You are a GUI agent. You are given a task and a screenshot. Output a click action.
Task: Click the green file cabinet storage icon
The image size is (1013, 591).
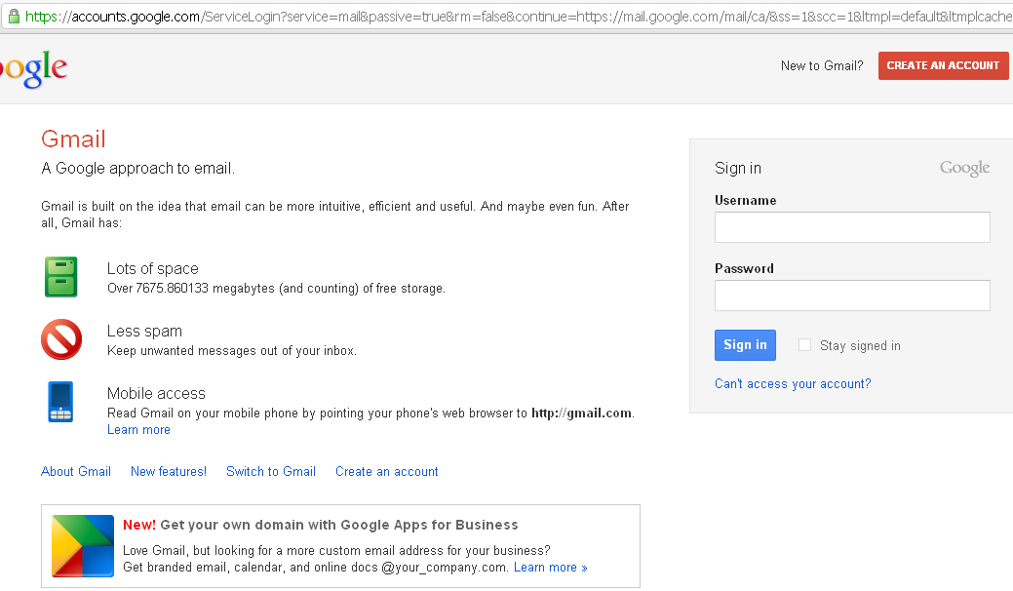tap(60, 277)
